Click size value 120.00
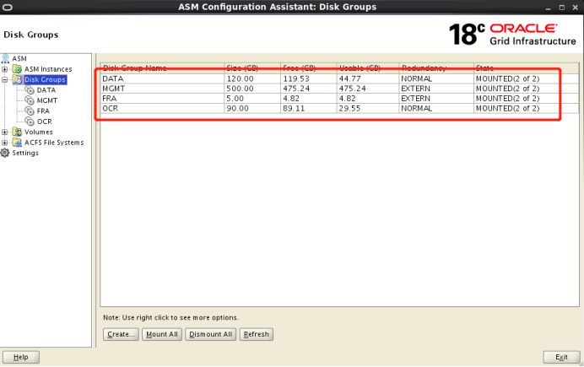This screenshot has width=584, height=367. pyautogui.click(x=240, y=78)
